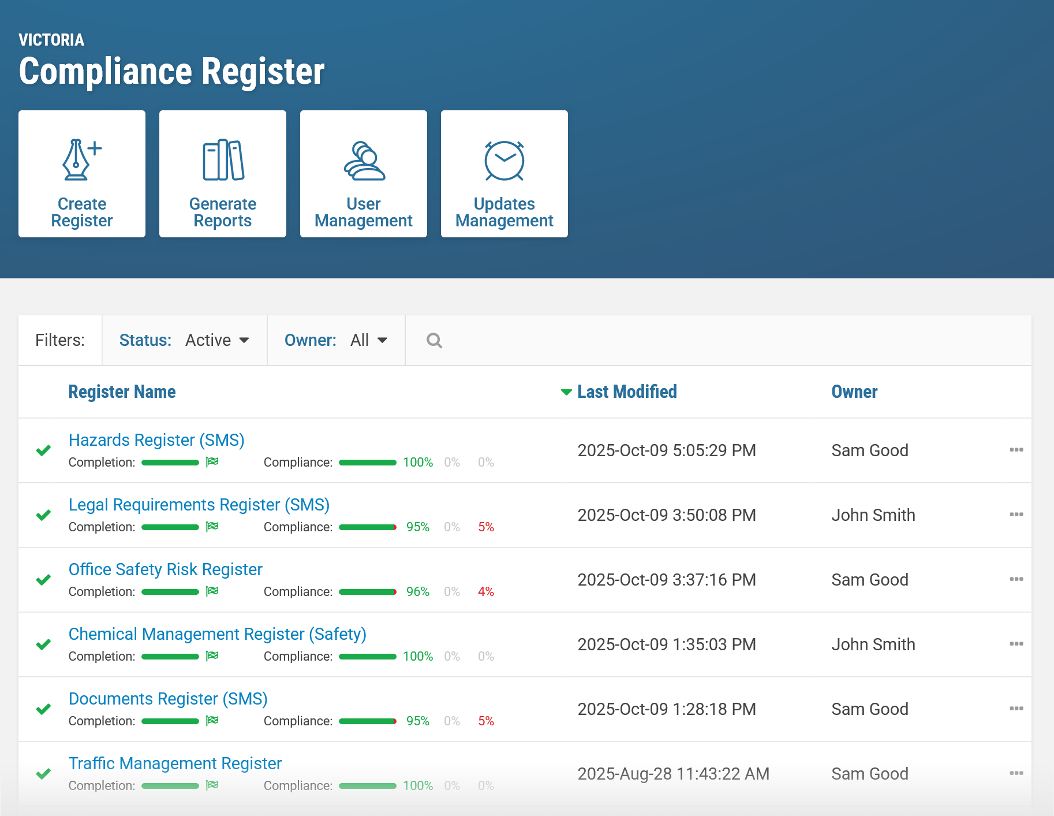The height and width of the screenshot is (816, 1054).
Task: Click the green checkmark beside Hazards Register
Action: point(43,450)
